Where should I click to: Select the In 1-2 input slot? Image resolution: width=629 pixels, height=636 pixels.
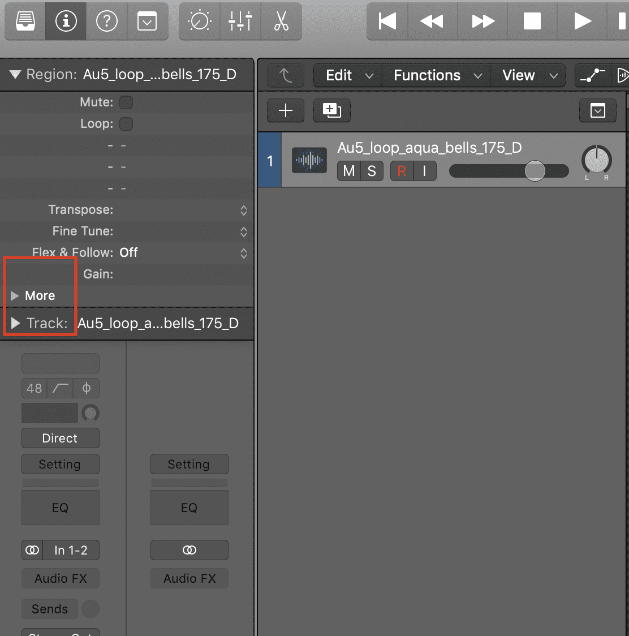coord(71,550)
